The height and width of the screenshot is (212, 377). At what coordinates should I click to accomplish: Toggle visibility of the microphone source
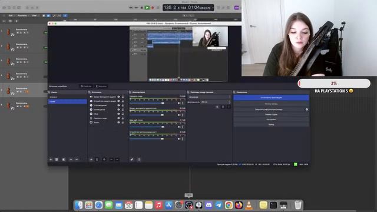(118, 118)
